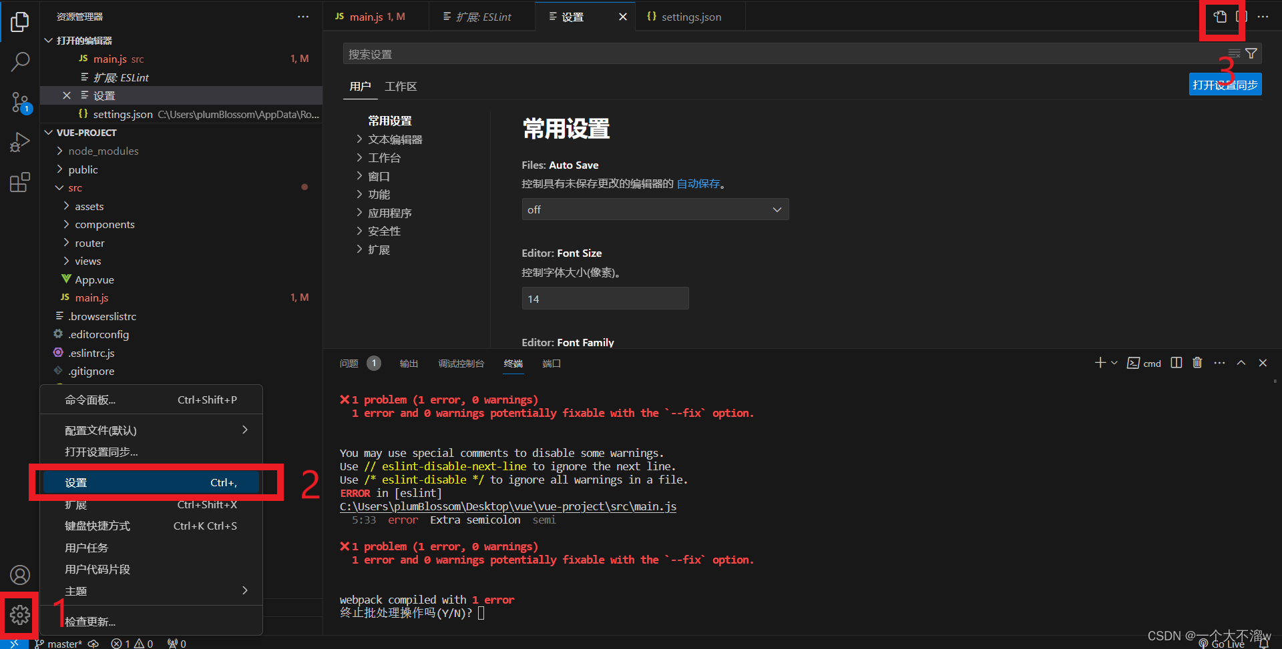Create a new terminal with plus icon
Screen dimensions: 1282x649
pos(1100,363)
